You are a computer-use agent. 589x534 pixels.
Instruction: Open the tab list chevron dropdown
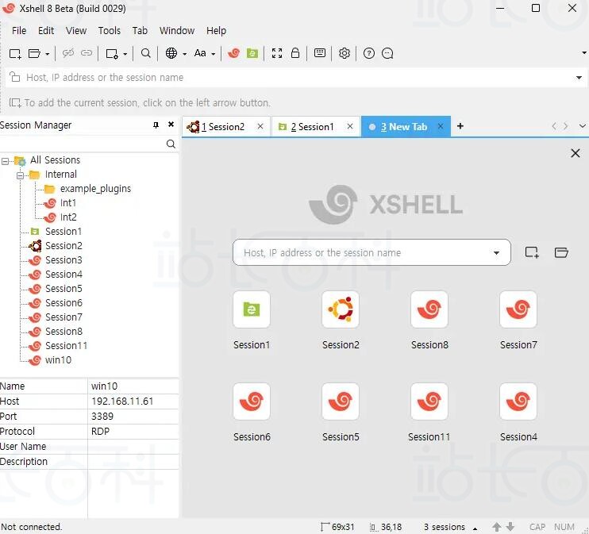click(x=582, y=126)
